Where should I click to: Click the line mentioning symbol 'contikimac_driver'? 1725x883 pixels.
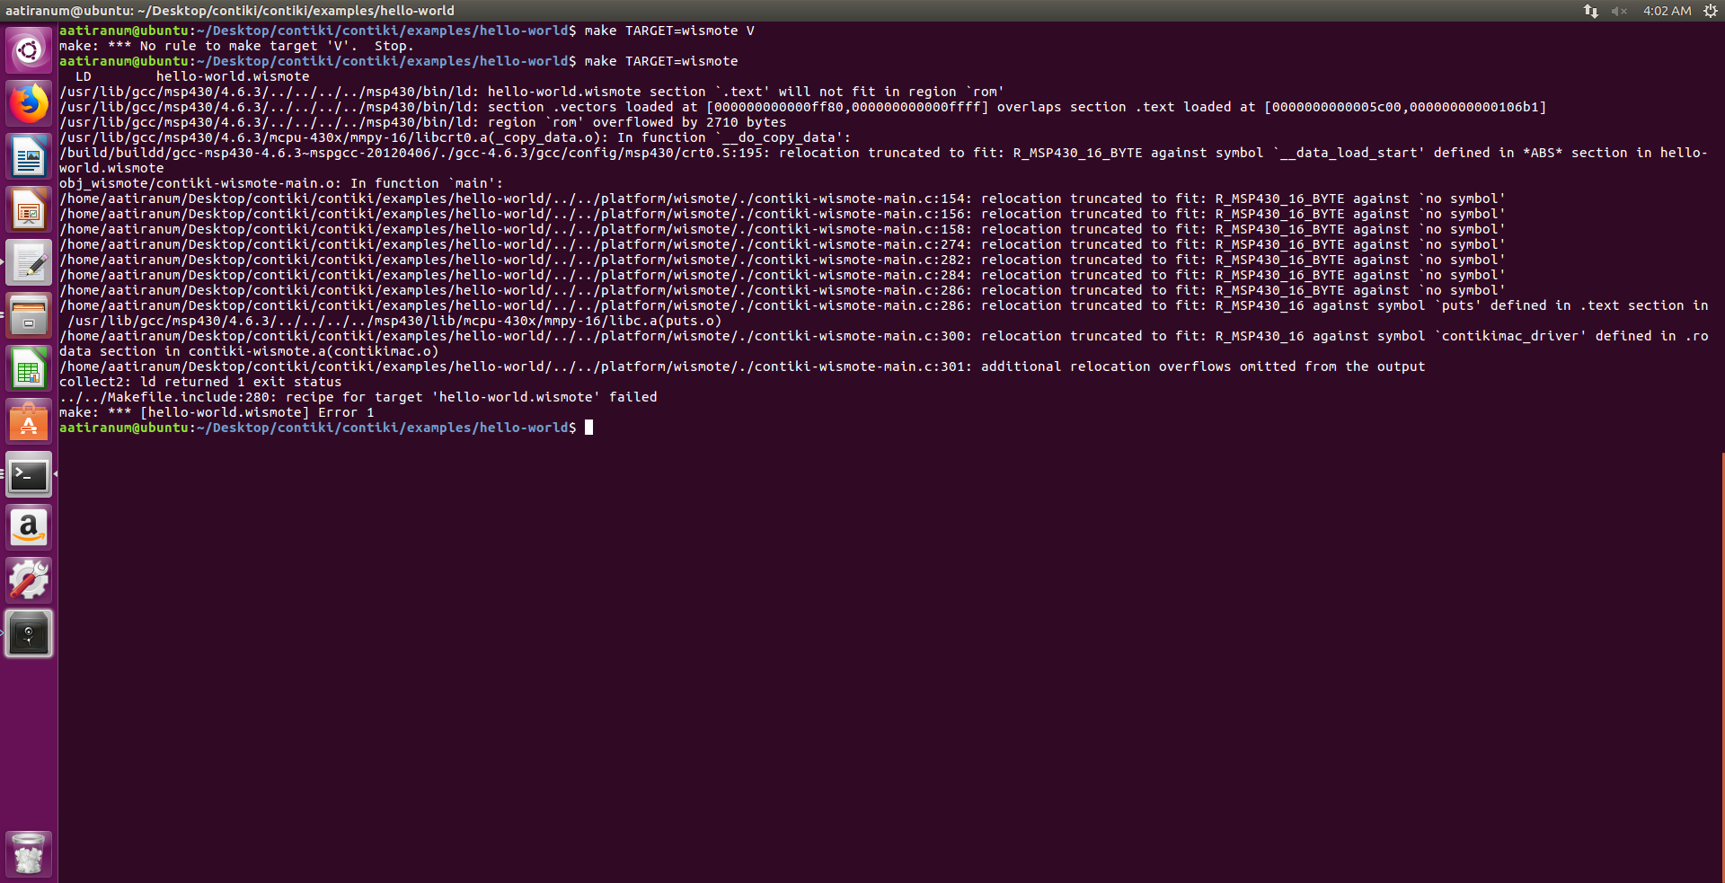click(x=884, y=343)
